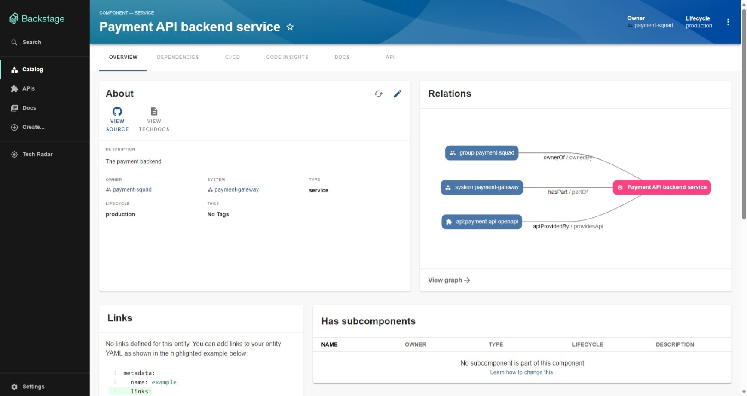Click the edit pencil icon in About
This screenshot has width=747, height=396.
click(x=398, y=94)
